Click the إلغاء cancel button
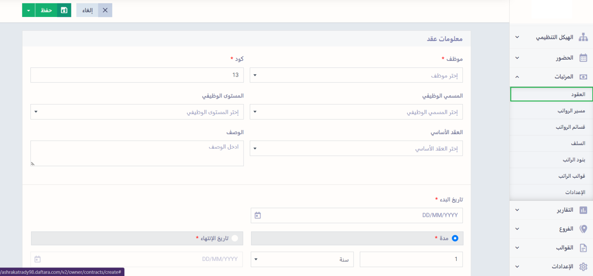The width and height of the screenshot is (593, 276). (94, 10)
